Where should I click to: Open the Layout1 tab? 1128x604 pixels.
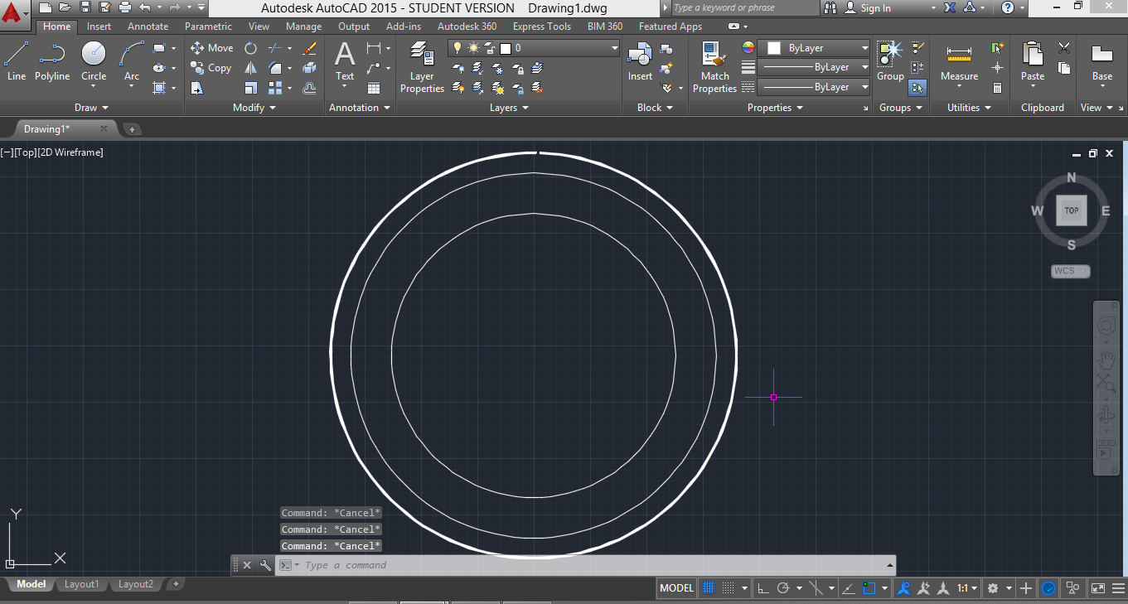pyautogui.click(x=81, y=584)
